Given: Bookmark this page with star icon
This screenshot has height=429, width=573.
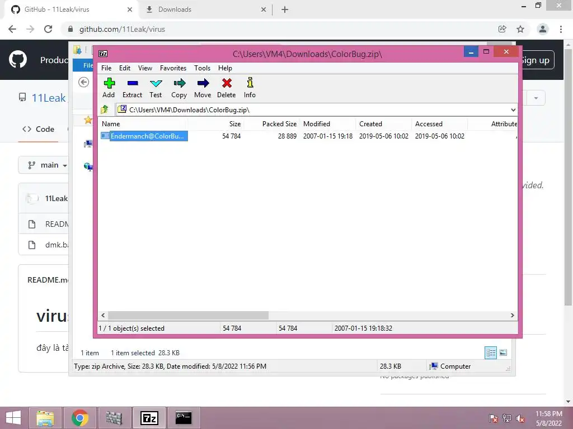Looking at the screenshot, I should (x=520, y=29).
